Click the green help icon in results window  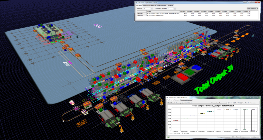(168, 137)
